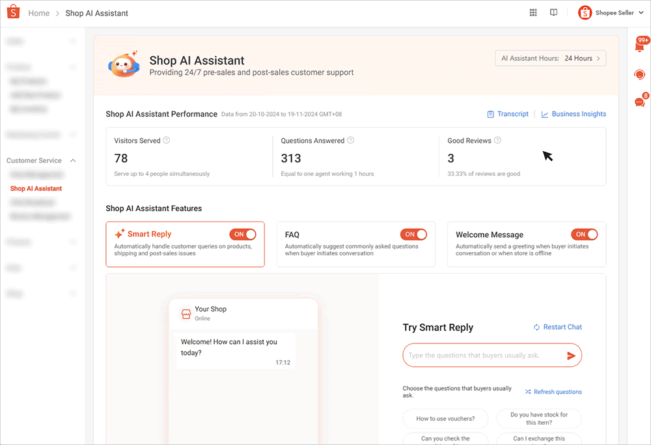Collapse the Customer Service section in the sidebar
The image size is (651, 445).
click(x=72, y=160)
